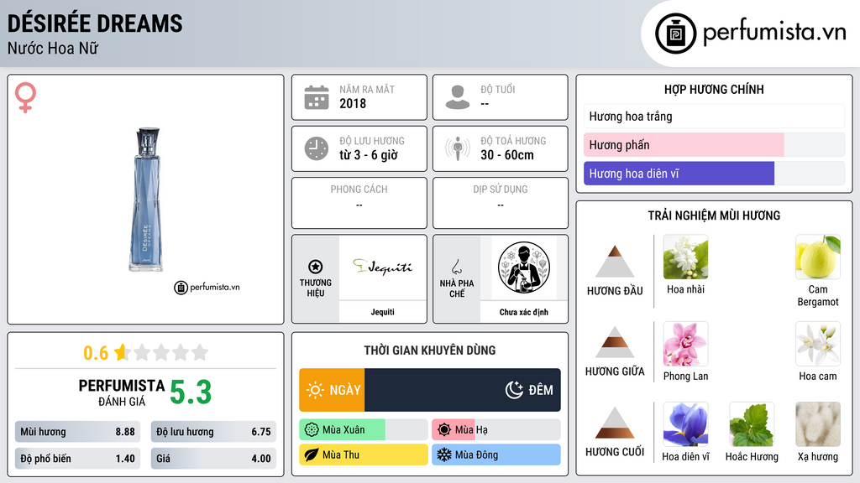Select the Phong Lan note image
This screenshot has width=860, height=483.
pyautogui.click(x=685, y=344)
